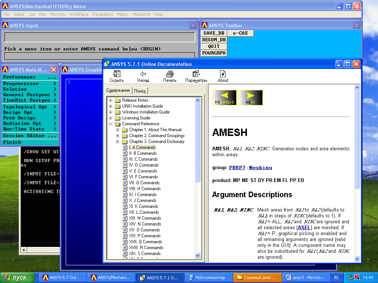Switch to ansy3 - Microsoft Word taskbar item
Screen dimensions: 378x283
click(306, 277)
